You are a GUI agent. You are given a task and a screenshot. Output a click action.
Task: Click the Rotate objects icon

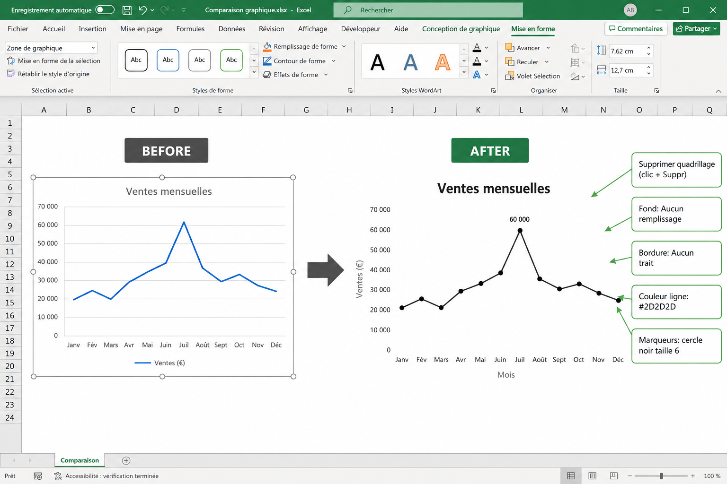(x=575, y=76)
